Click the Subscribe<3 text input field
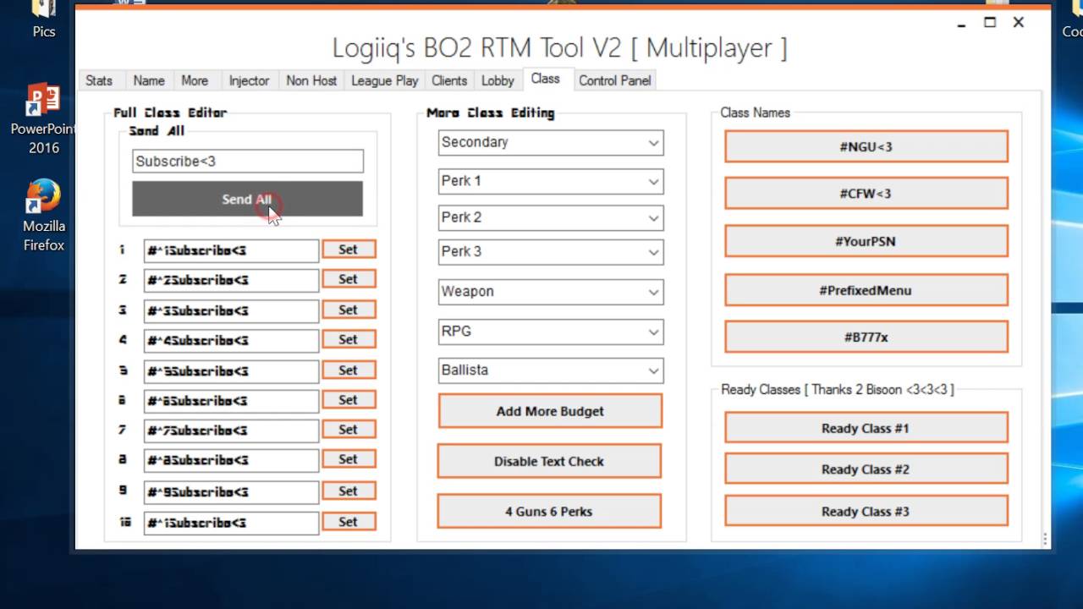Image resolution: width=1083 pixels, height=609 pixels. 247,161
